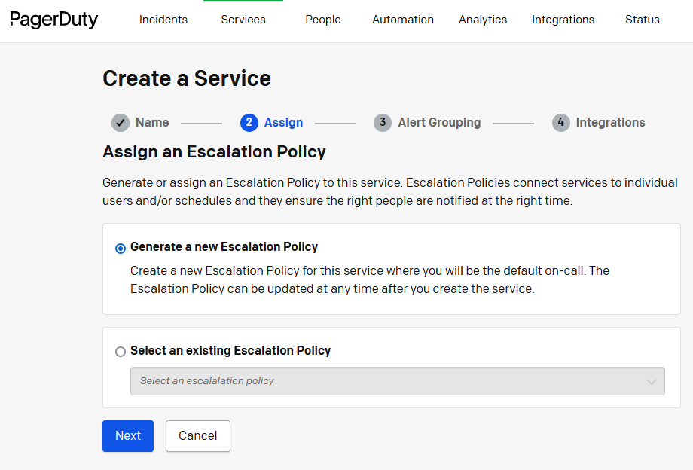Select Generate a new Escalation Policy radio
Viewport: 693px width, 470px height.
point(121,248)
